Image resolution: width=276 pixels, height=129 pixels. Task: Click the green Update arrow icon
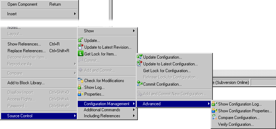click(x=81, y=41)
